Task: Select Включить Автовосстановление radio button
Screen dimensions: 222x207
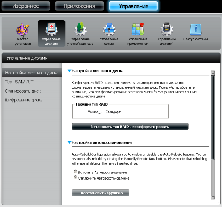Action: [x=75, y=171]
